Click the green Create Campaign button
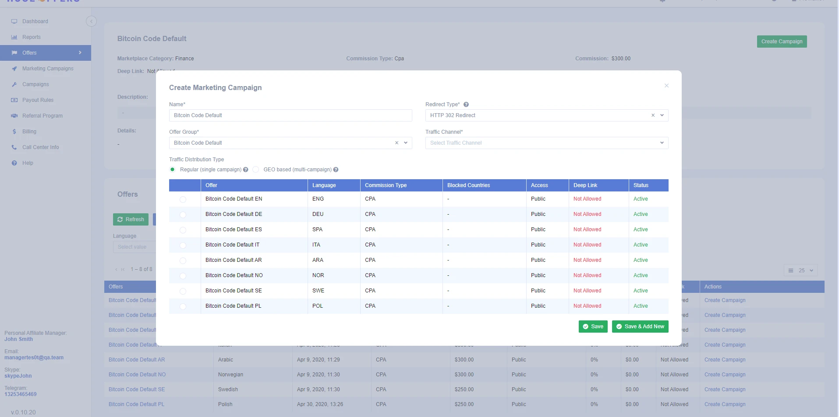 (x=782, y=42)
